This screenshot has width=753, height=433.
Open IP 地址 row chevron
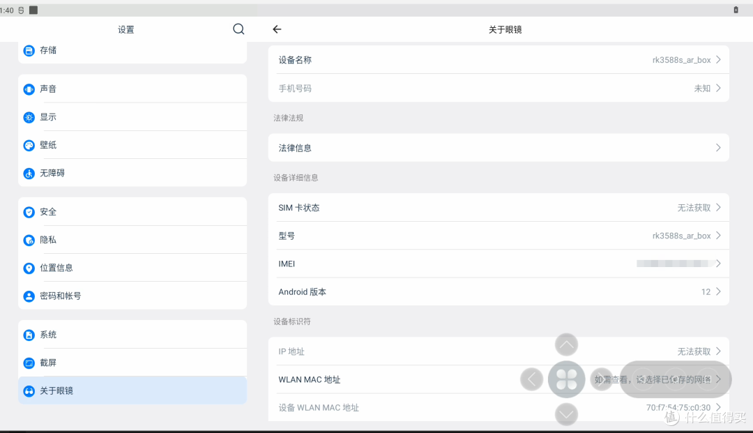click(718, 351)
